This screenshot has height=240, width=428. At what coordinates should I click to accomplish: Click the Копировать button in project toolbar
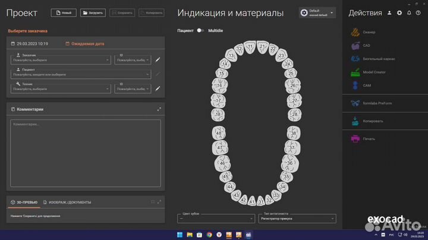pyautogui.click(x=152, y=13)
